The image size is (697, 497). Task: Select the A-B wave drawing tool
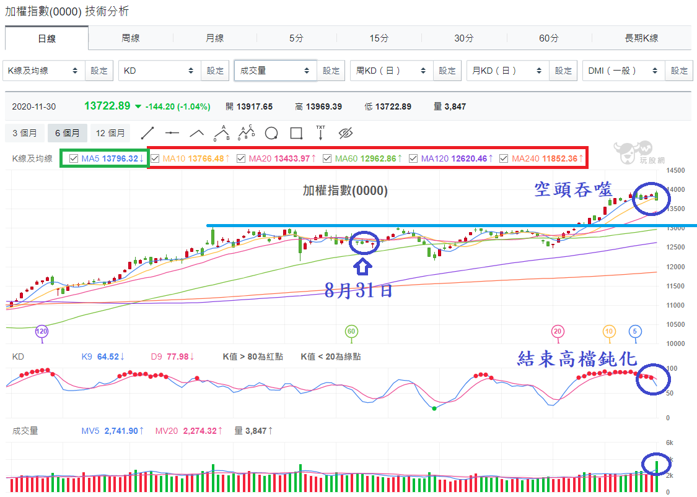pos(221,133)
